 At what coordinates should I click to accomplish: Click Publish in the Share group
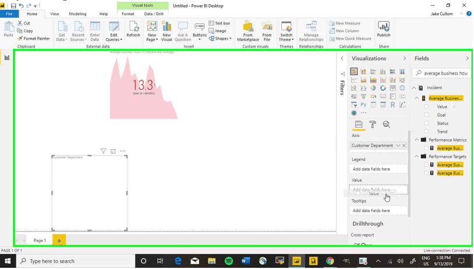[384, 30]
